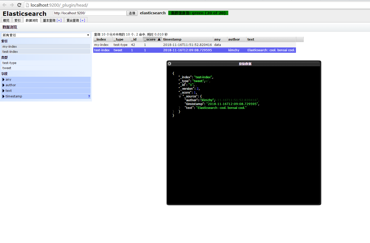Sort by the author column header
The image size is (370, 243).
tap(237, 39)
